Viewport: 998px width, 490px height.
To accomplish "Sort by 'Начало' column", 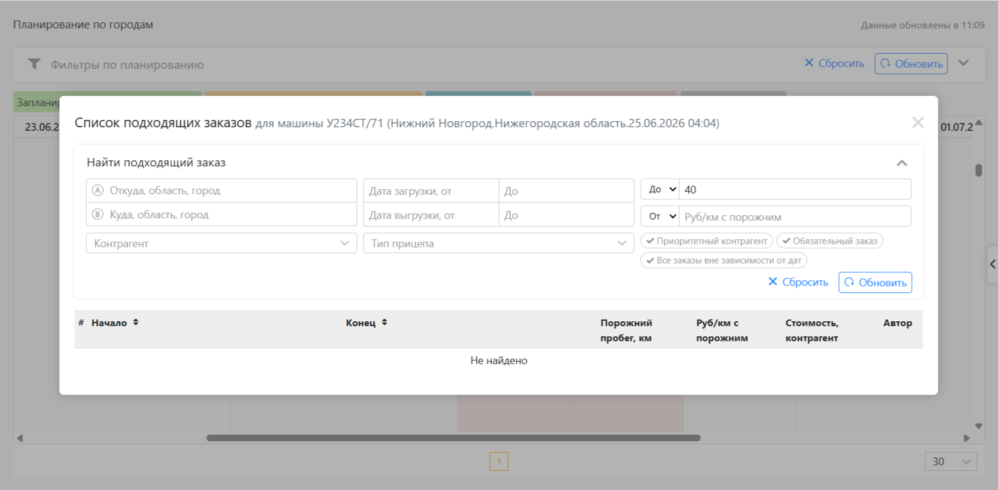I will click(x=115, y=322).
